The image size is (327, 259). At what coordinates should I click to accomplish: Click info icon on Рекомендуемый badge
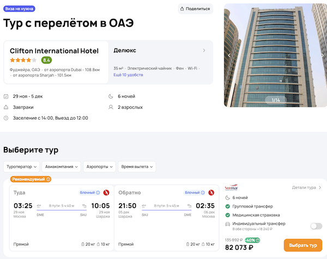tap(48, 179)
